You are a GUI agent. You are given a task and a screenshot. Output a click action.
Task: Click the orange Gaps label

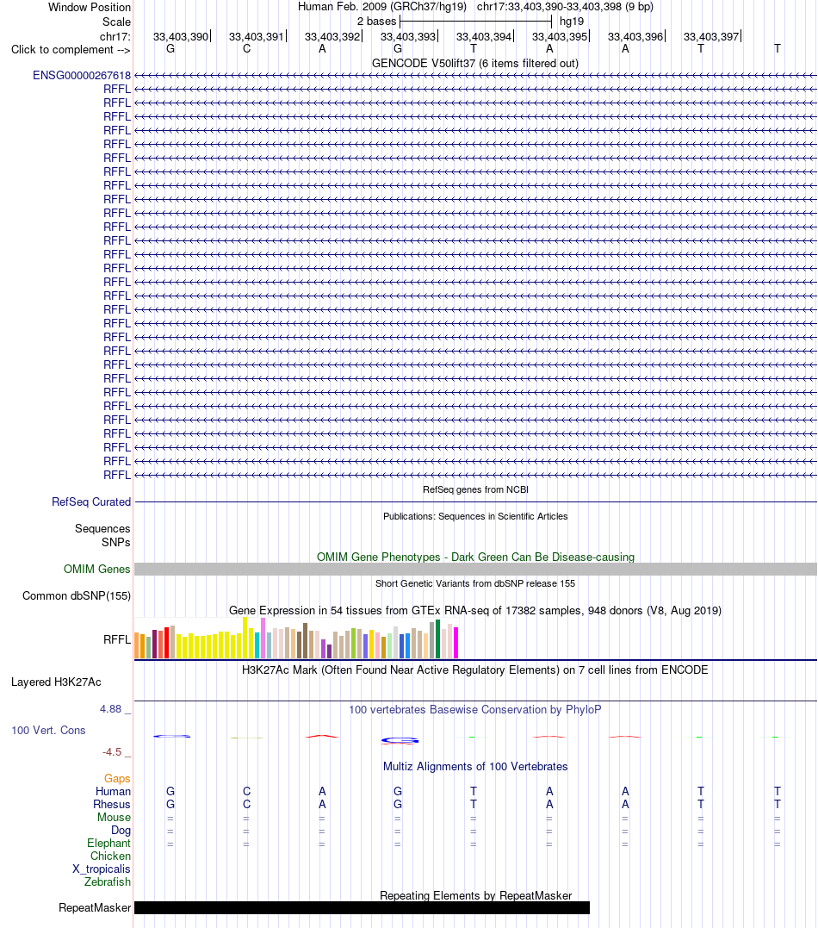pos(117,778)
